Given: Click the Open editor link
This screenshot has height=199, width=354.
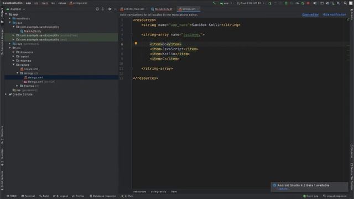Looking at the screenshot, I should click(x=310, y=15).
